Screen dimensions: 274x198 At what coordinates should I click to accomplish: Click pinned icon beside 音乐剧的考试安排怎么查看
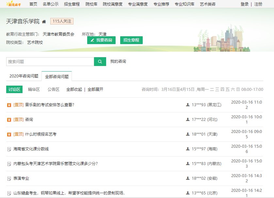click(x=9, y=105)
